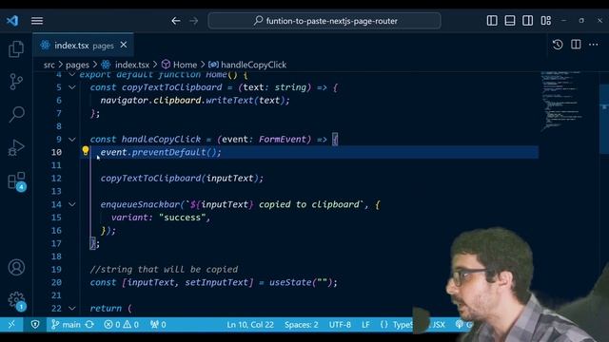The width and height of the screenshot is (609, 342).
Task: Click the main branch in status bar
Action: pos(66,325)
